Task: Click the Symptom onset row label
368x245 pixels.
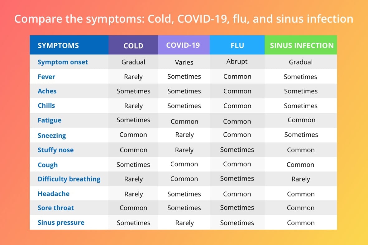Action: tap(63, 62)
